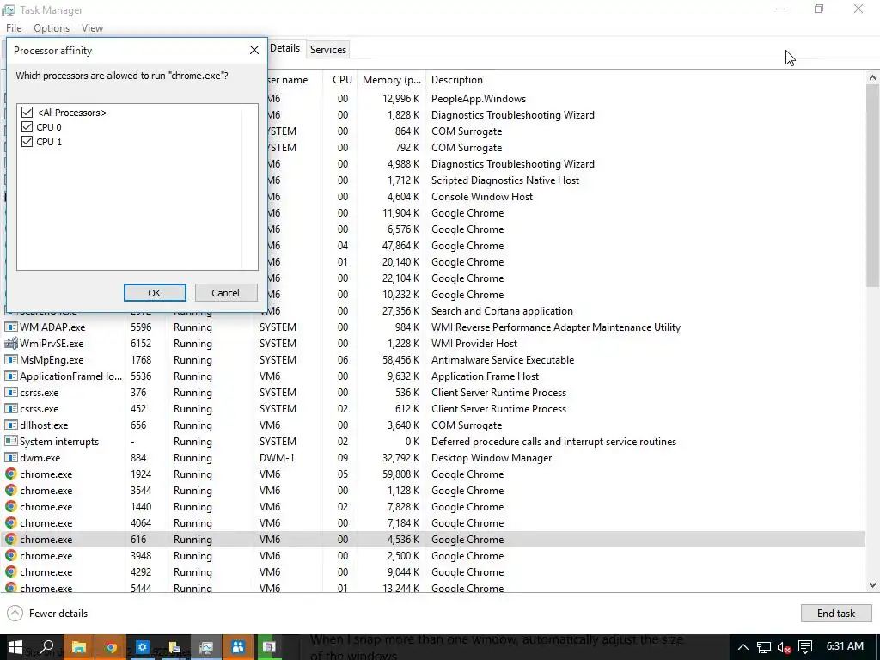The image size is (880, 660).
Task: Sort by the Description column header
Action: click(x=457, y=80)
